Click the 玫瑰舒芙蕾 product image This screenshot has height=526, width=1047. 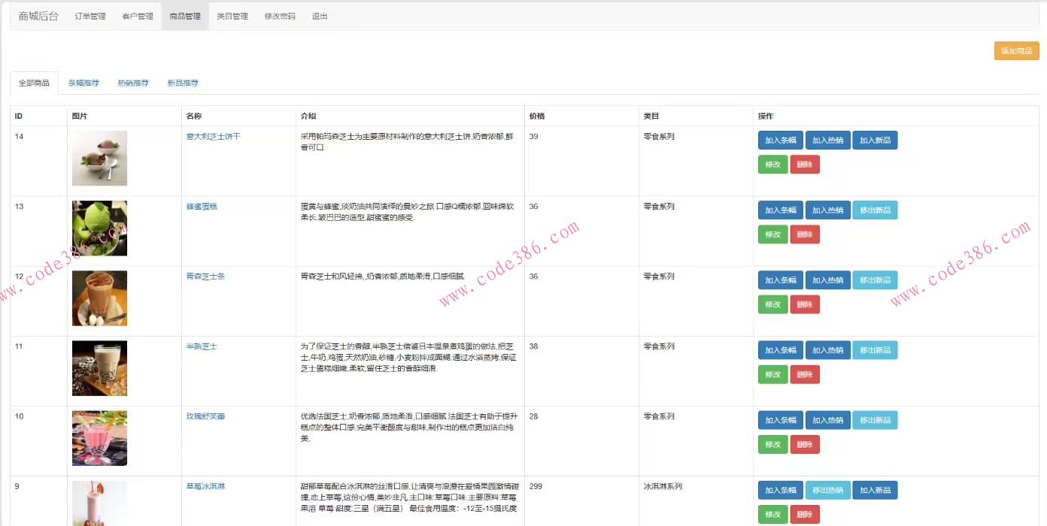click(99, 437)
